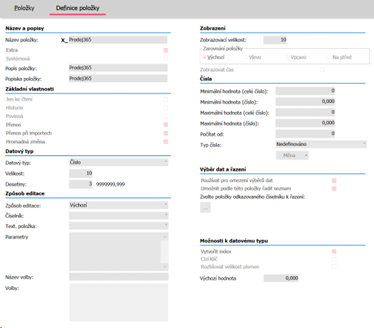Open the Datový typ dropdown
Image resolution: width=374 pixels, height=328 pixels.
117,162
